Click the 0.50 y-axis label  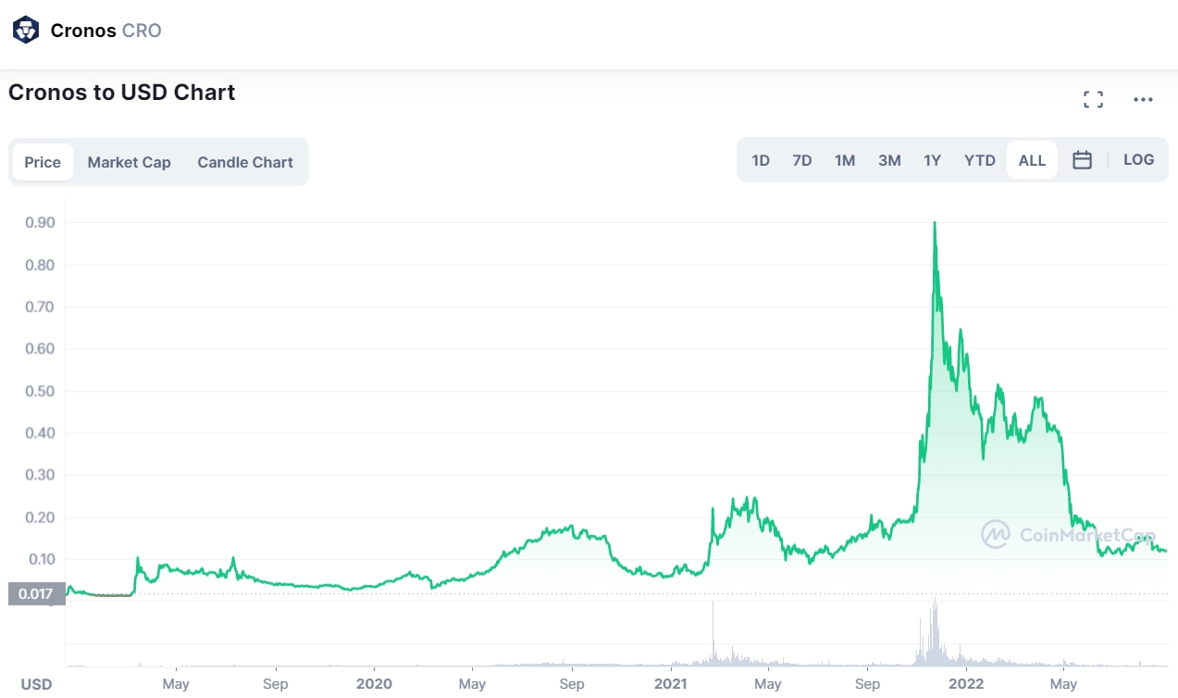coord(40,392)
